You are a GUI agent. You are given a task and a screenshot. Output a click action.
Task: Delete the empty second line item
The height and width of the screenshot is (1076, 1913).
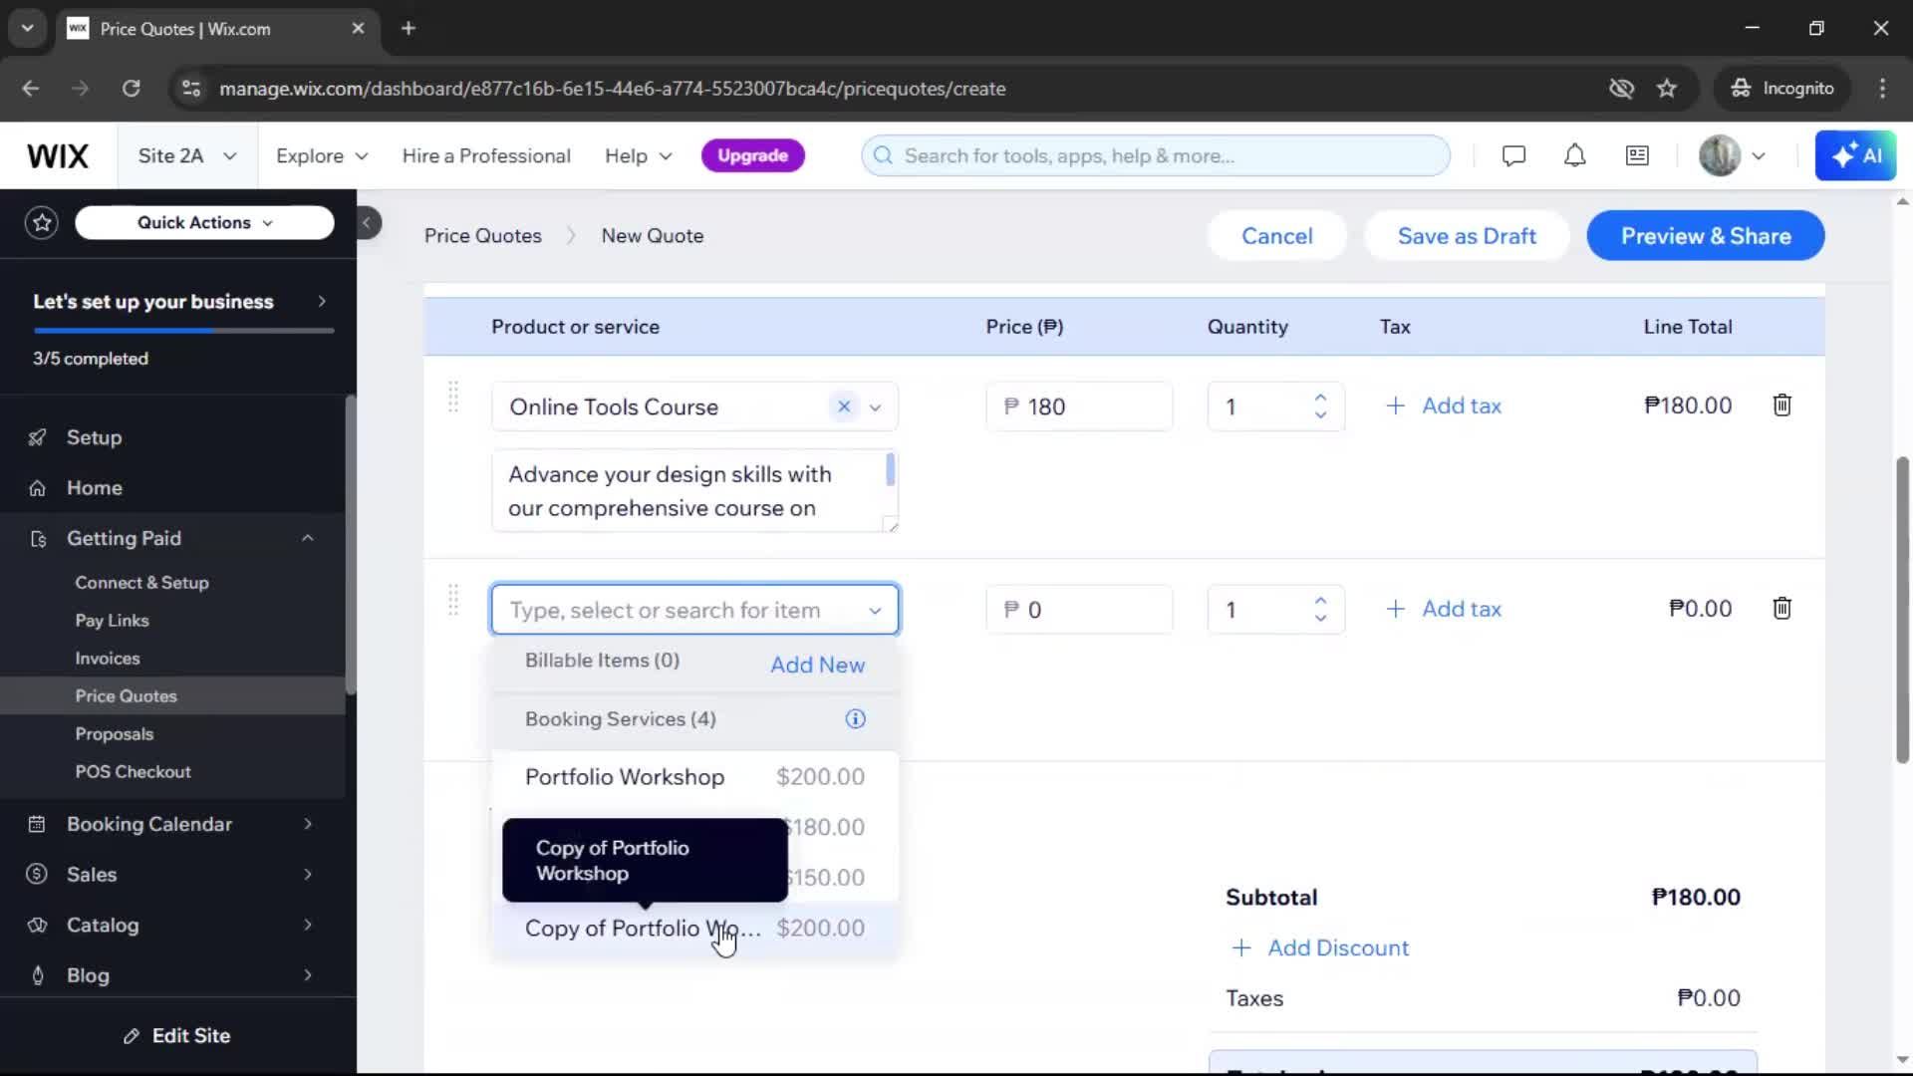pos(1781,609)
